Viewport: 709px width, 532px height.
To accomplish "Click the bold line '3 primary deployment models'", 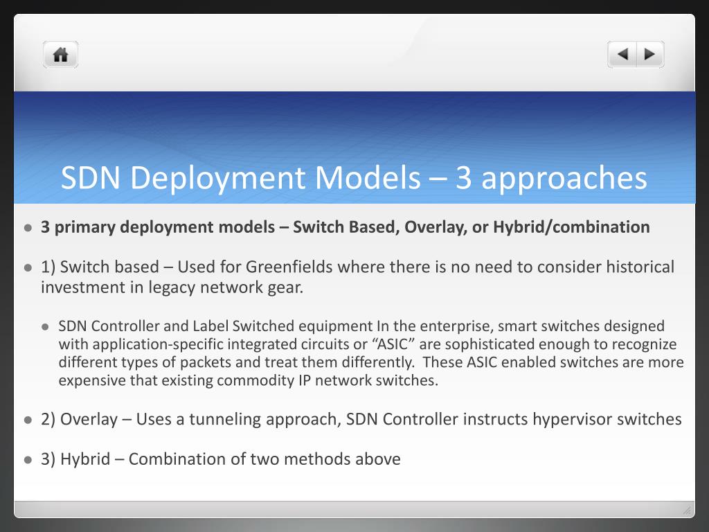I will coord(345,227).
